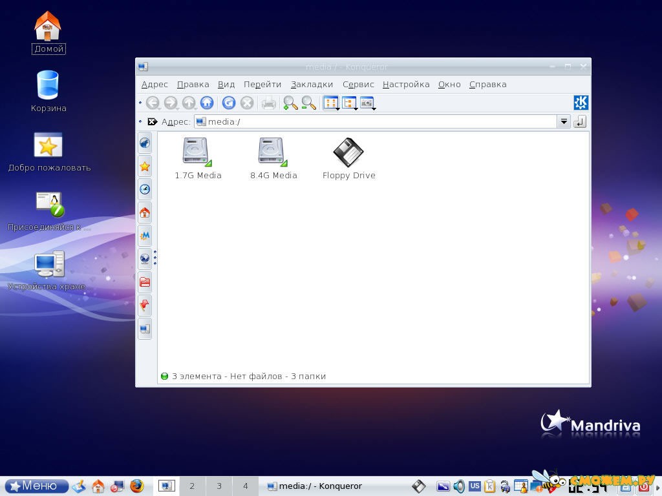Click the handle dots beside sidebar tabs
Screen dimensions: 662x496
coord(155,257)
